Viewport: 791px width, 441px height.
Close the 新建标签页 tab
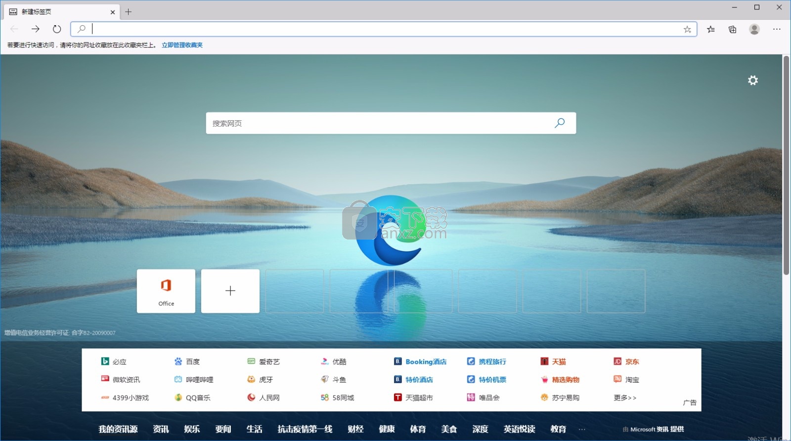[x=113, y=12]
